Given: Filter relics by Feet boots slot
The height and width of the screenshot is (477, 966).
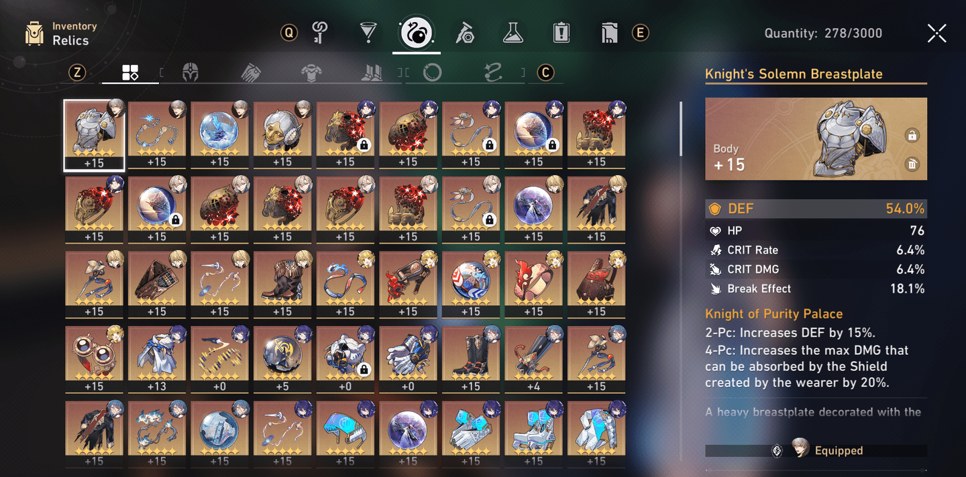Looking at the screenshot, I should [x=371, y=72].
